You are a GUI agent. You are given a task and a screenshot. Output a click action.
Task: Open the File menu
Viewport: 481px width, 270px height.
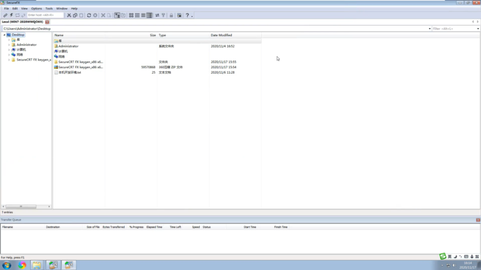click(x=6, y=9)
